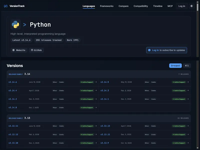Click the page vertical scrollbar thumb
200x150 pixels.
click(197, 7)
